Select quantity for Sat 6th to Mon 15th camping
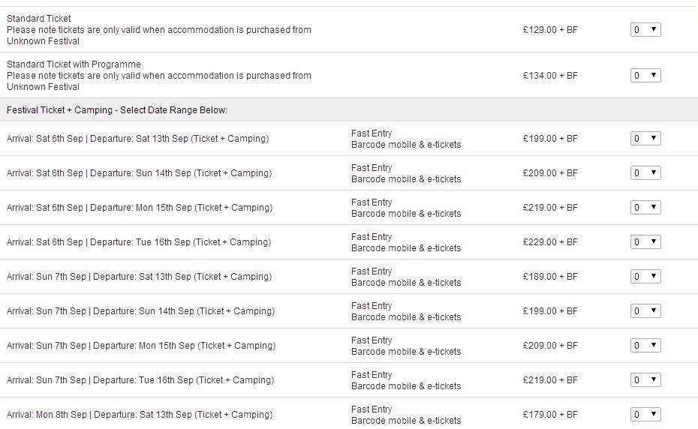Screen dimensions: 698x429 pos(645,208)
